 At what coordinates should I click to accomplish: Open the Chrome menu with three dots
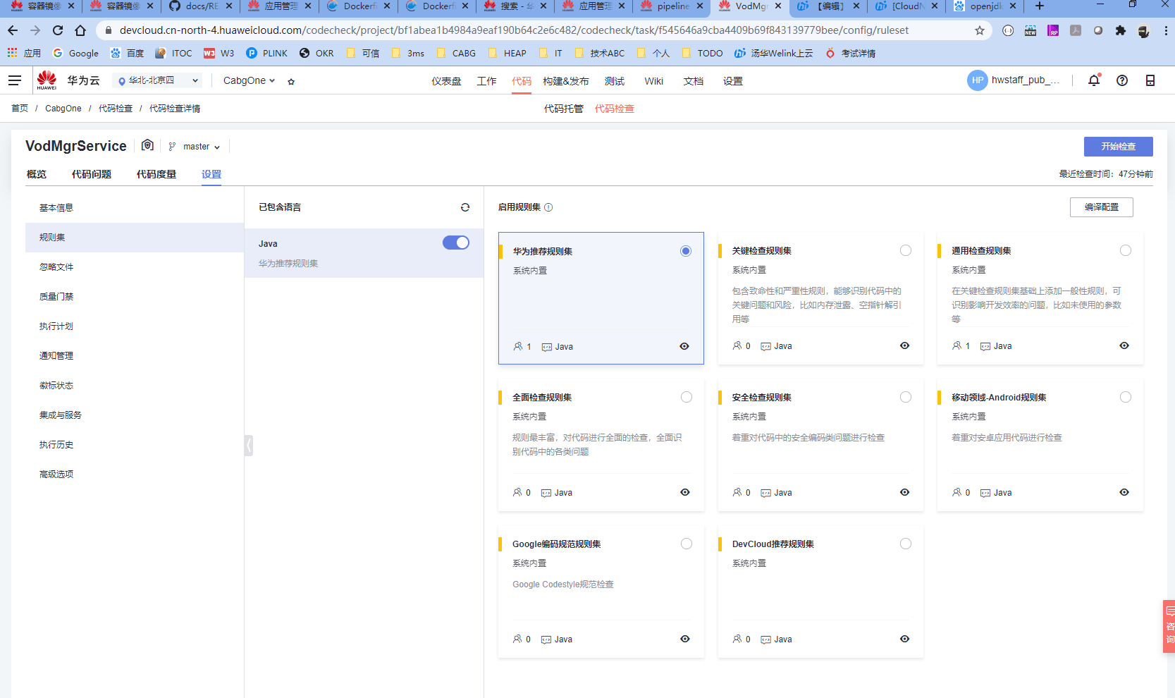[1166, 30]
